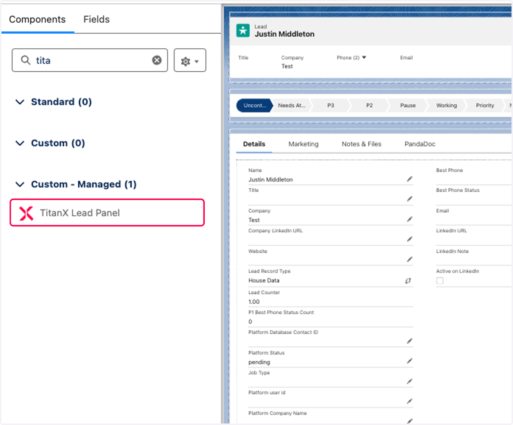Viewport: 513px width, 425px height.
Task: Click the TitanX Lead Panel label
Action: click(x=80, y=213)
